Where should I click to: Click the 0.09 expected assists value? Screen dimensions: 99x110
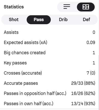[x=91, y=43]
